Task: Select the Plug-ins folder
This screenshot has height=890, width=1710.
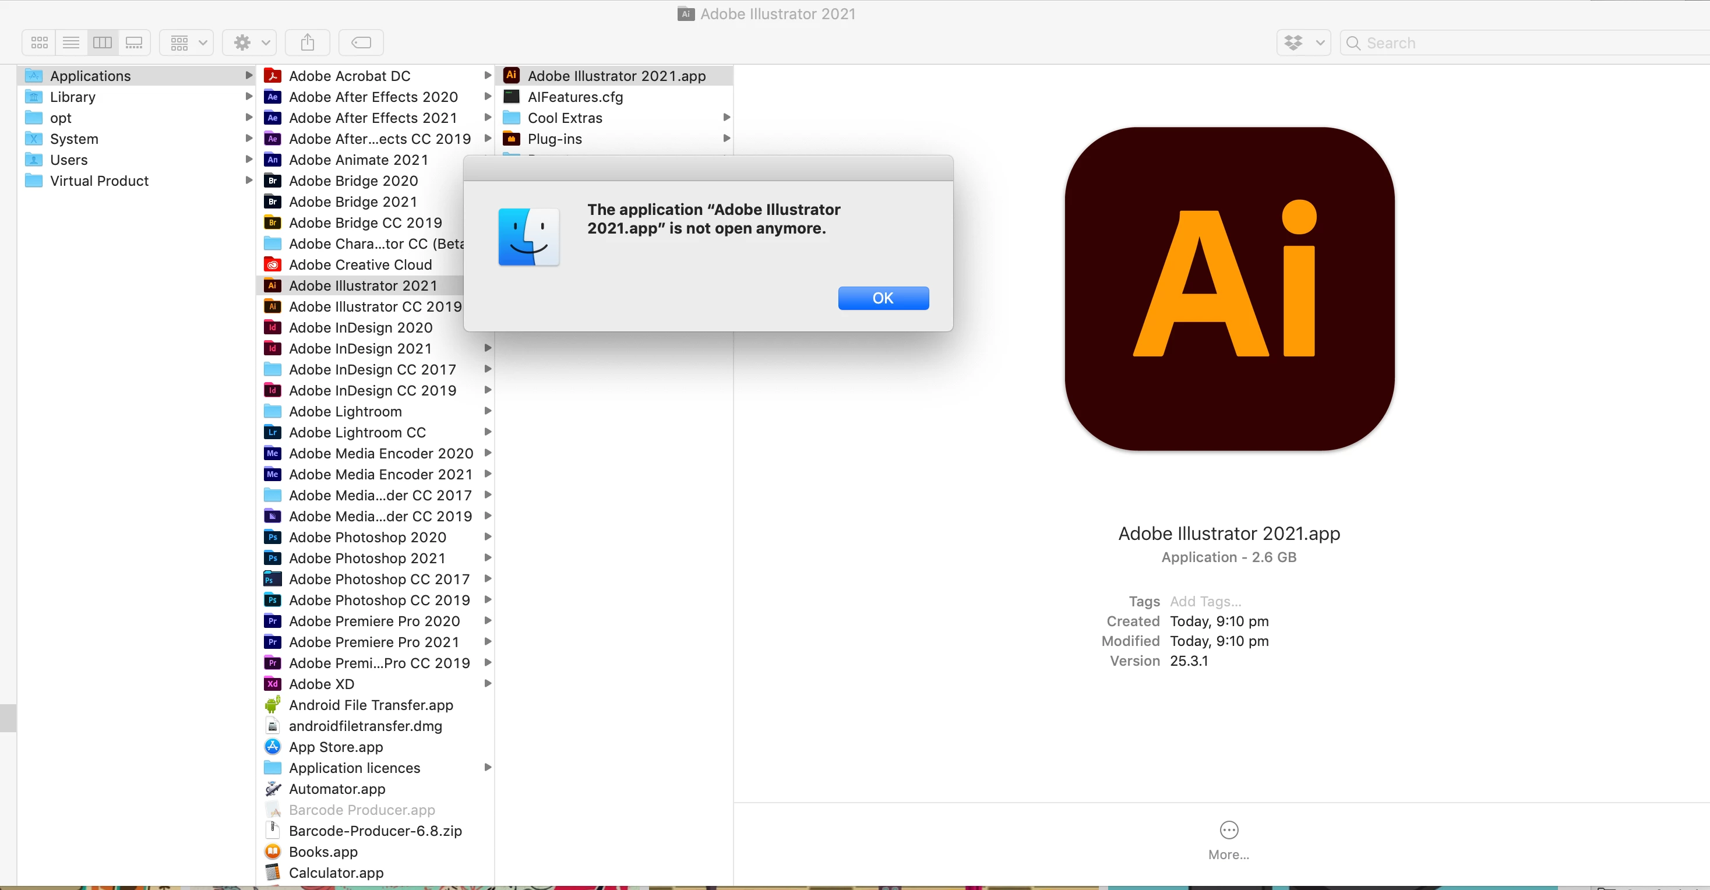Action: [554, 139]
